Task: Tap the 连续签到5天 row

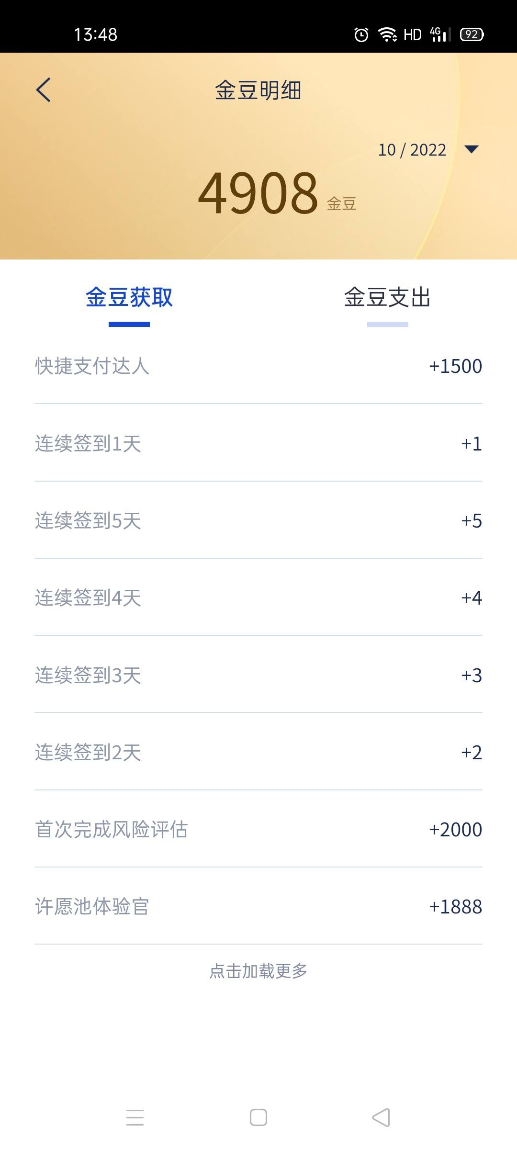Action: 258,520
